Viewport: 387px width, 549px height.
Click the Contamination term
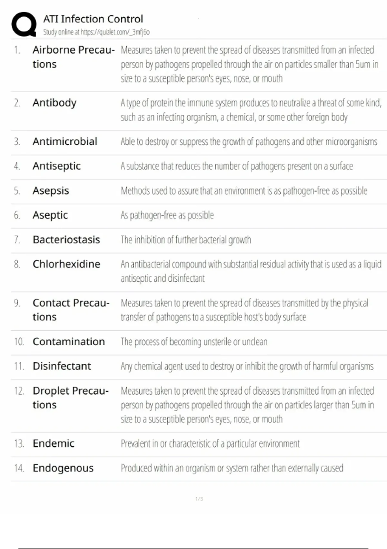(x=69, y=342)
